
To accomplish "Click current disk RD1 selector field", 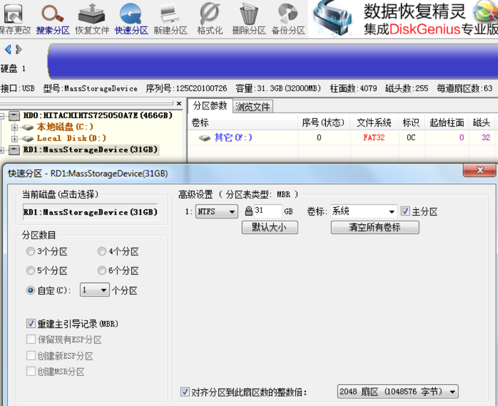I will tap(90, 212).
